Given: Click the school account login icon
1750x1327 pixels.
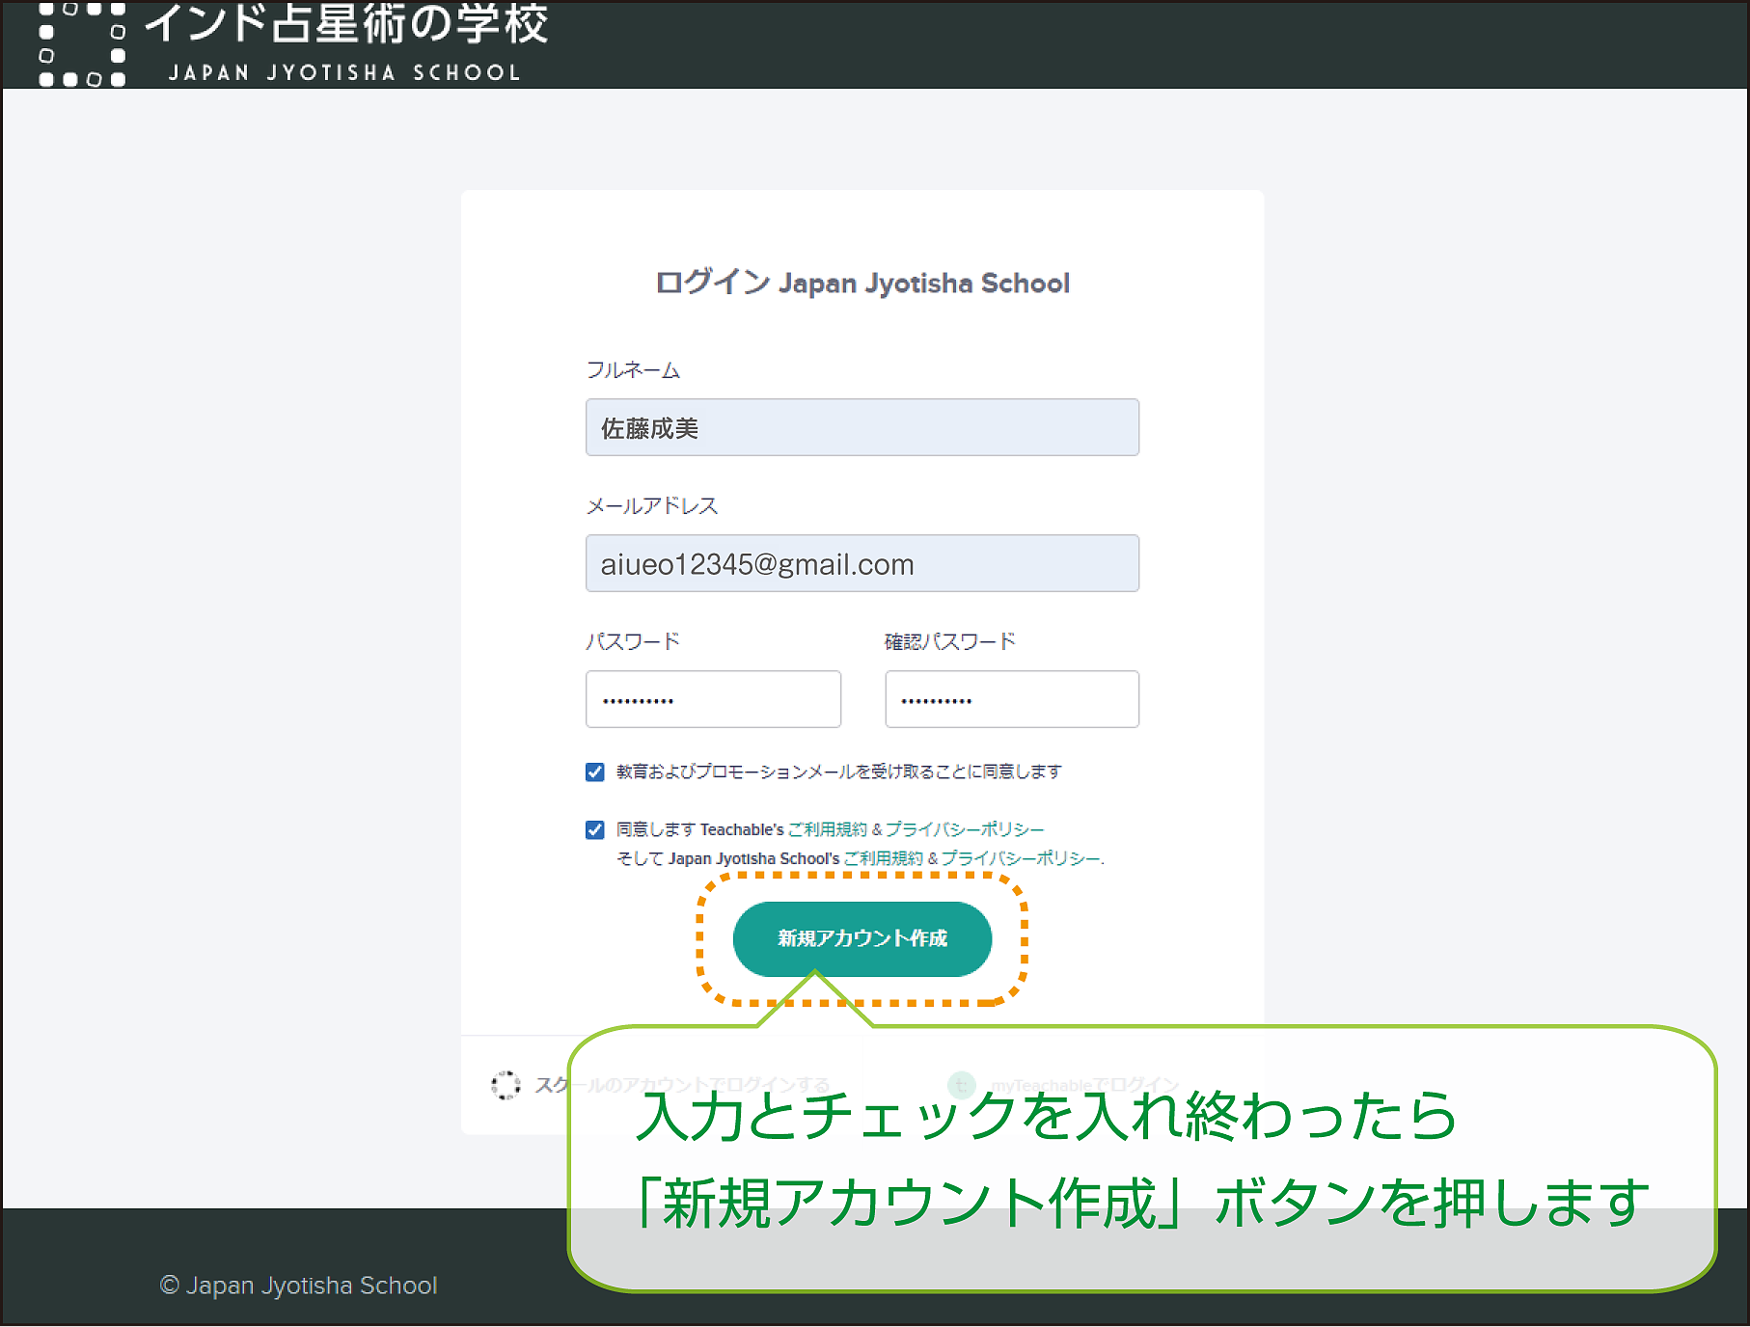Looking at the screenshot, I should click(506, 1085).
